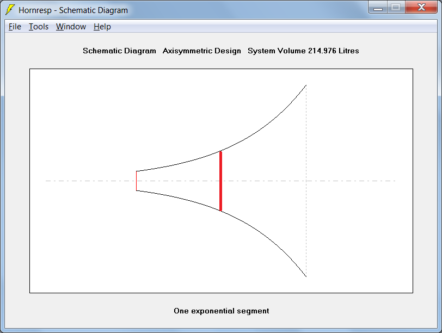Screen dimensions: 442x333
Task: Click 'Schematic Diagram' heading label
Action: coord(119,51)
